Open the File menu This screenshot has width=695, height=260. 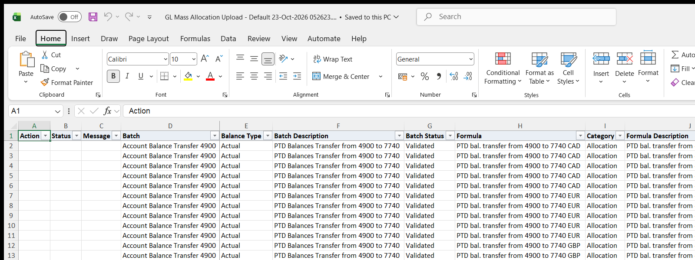click(x=20, y=39)
